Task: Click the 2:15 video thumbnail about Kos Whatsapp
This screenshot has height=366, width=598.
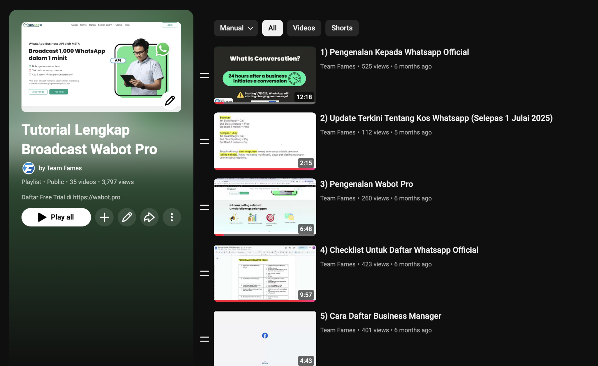Action: point(265,141)
